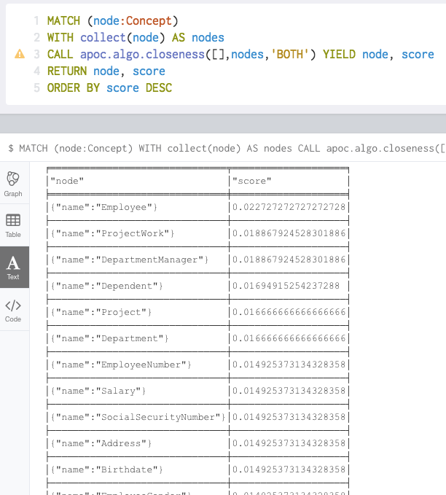Click the "node" column header

67,181
